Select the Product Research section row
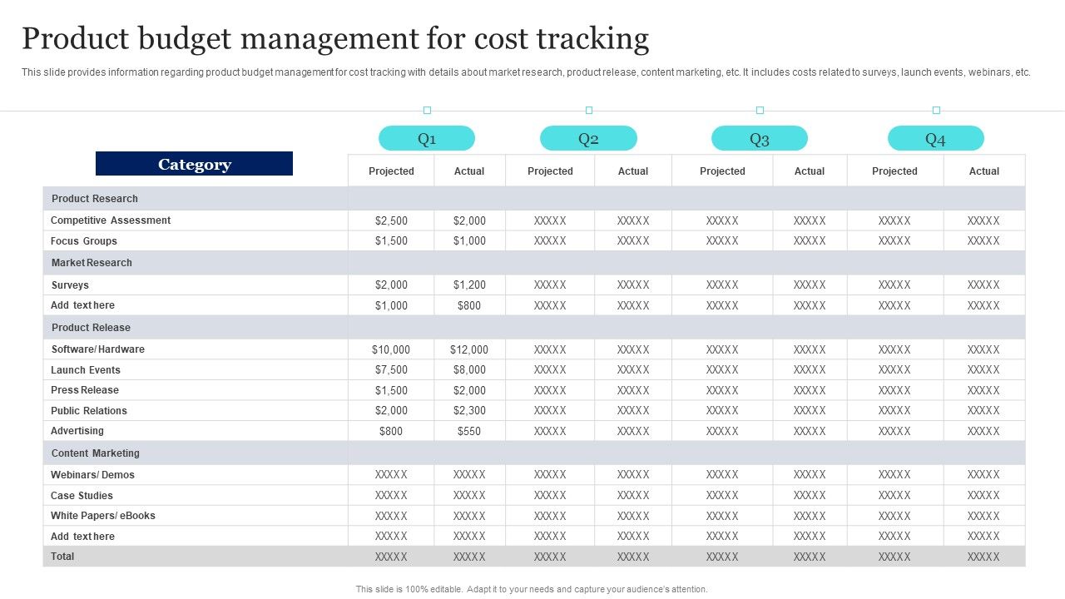Screen dimensions: 1065x599 pos(534,198)
